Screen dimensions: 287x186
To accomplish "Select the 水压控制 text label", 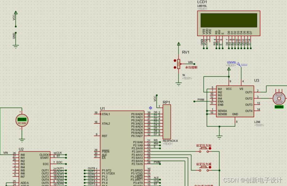I will point(191,67).
